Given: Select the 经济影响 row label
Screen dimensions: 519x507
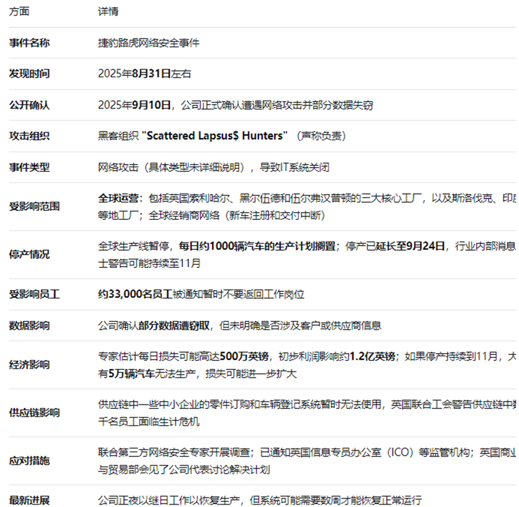Looking at the screenshot, I should [29, 365].
